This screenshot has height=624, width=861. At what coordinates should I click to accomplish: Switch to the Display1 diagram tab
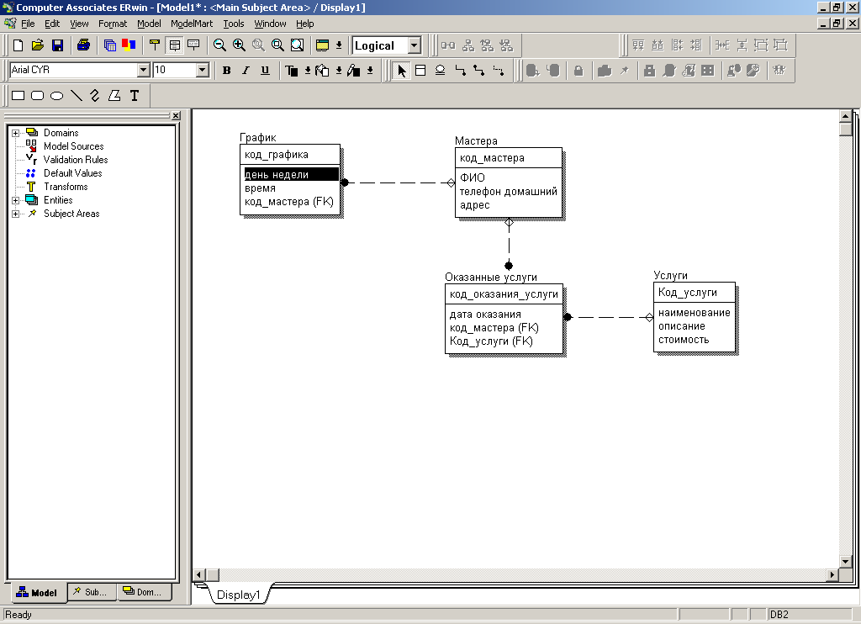coord(238,595)
